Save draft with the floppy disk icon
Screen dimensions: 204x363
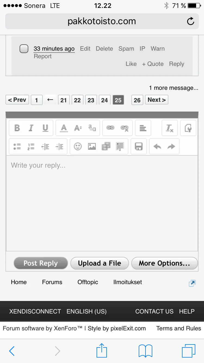[139, 147]
